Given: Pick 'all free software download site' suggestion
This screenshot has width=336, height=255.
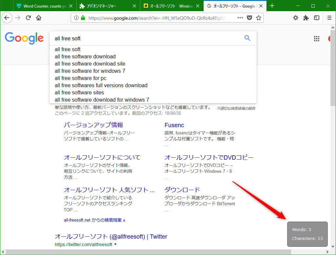Looking at the screenshot, I should pos(153,64).
